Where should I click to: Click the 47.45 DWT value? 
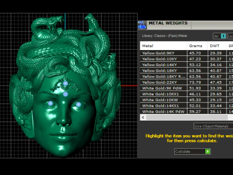216,82
